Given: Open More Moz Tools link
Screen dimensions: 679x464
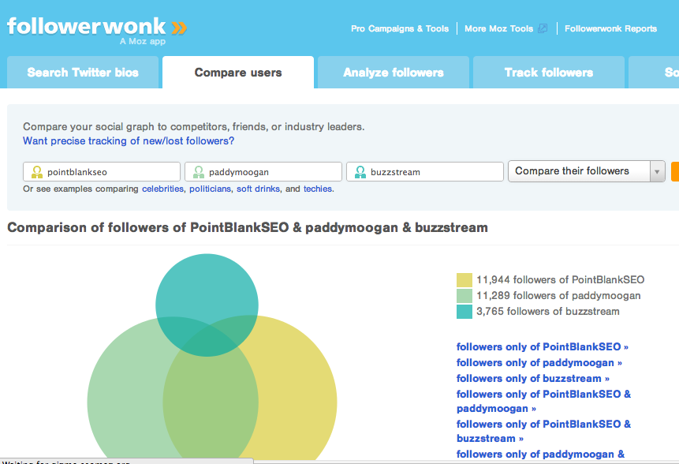Looking at the screenshot, I should pos(499,28).
